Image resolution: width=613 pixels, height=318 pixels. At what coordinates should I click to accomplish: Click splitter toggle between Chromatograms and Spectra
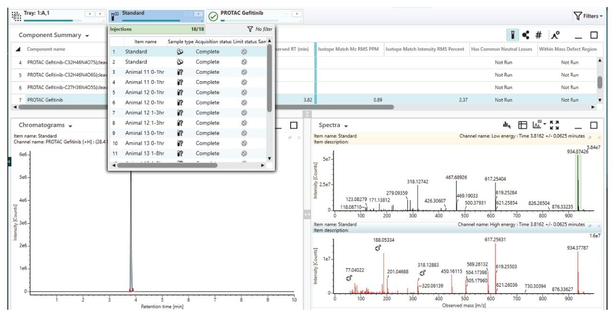pos(307,215)
